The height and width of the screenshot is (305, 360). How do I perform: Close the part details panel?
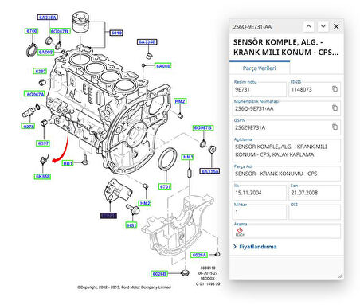(x=336, y=26)
